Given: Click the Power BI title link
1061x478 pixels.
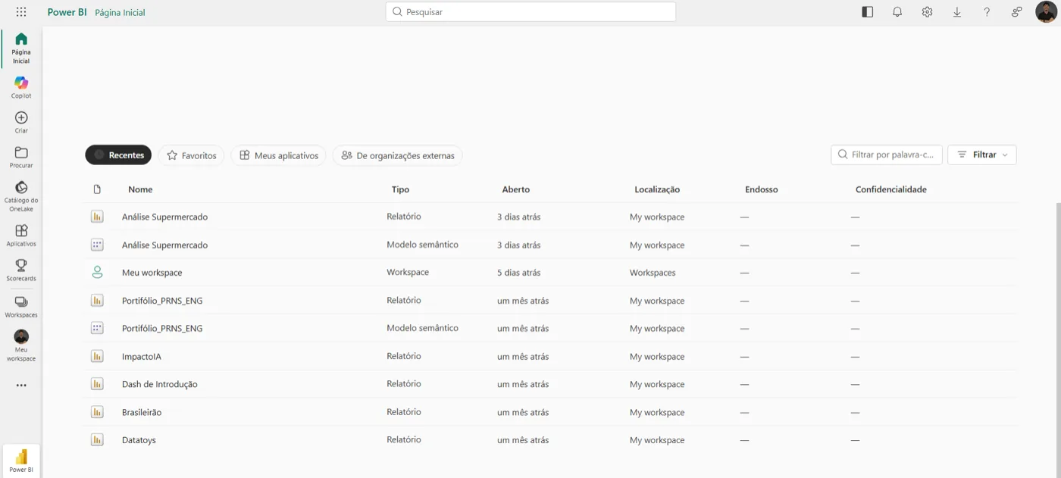Looking at the screenshot, I should (x=67, y=12).
